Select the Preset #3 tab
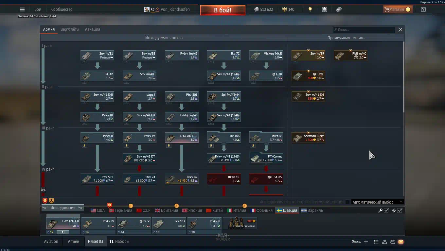Image resolution: width=445 pixels, height=251 pixels. point(96,242)
